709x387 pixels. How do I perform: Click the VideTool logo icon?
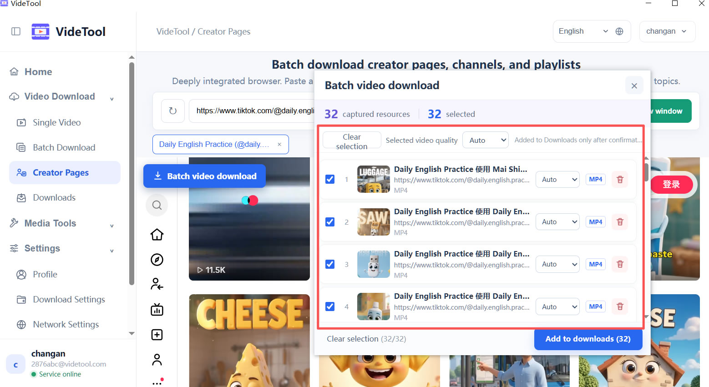(x=41, y=31)
